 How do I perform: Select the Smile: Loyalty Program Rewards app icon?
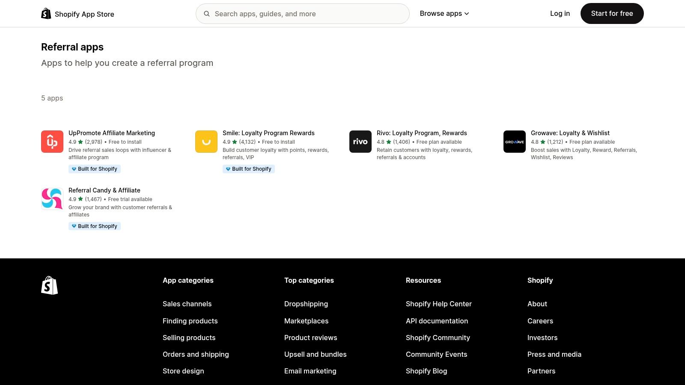pos(206,141)
